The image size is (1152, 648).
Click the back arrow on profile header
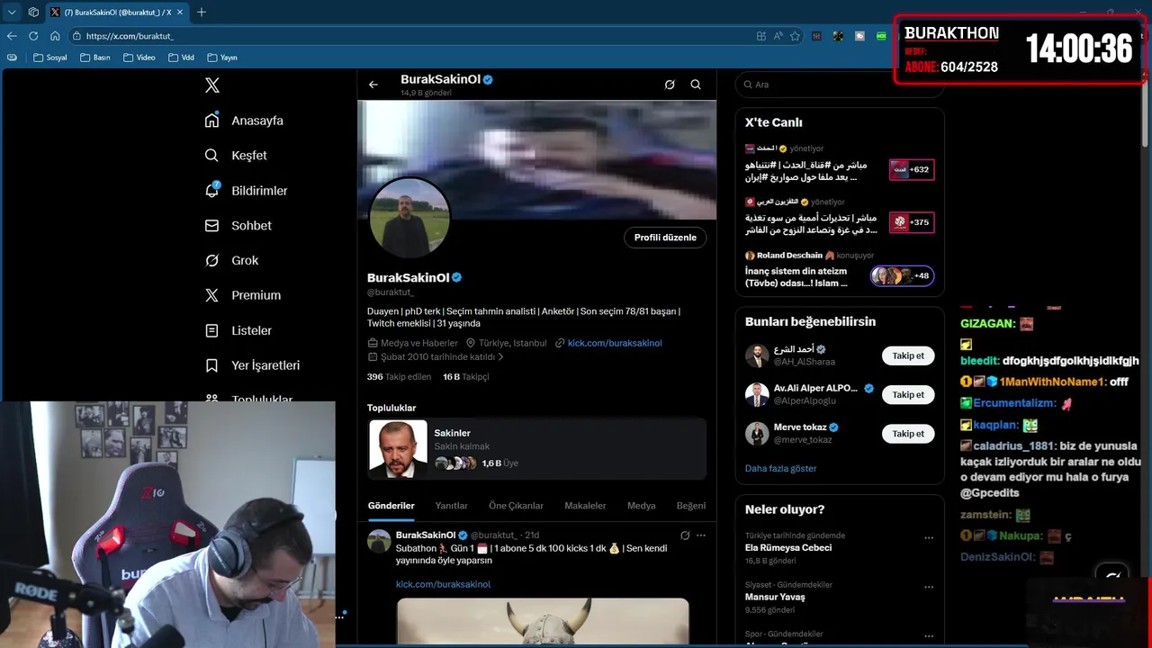373,85
